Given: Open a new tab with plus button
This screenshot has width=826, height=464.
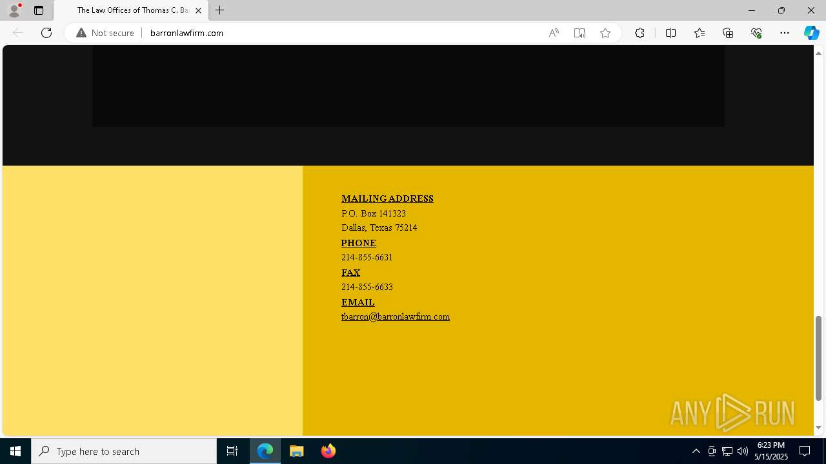Looking at the screenshot, I should click(x=220, y=10).
